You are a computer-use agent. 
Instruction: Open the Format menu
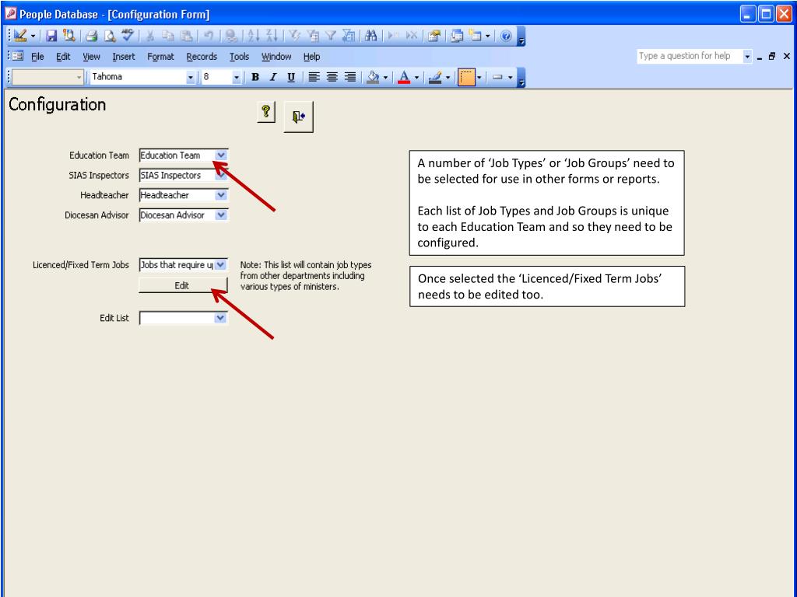pyautogui.click(x=160, y=56)
